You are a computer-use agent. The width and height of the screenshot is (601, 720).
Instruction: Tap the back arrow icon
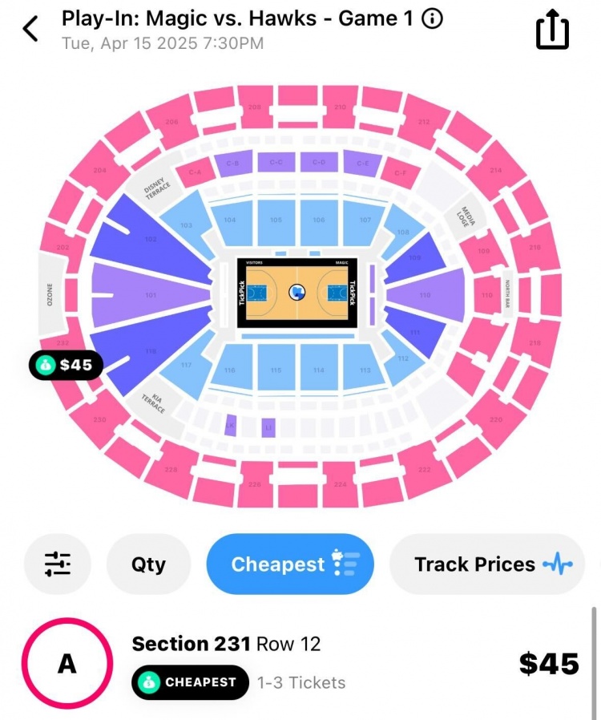pyautogui.click(x=30, y=29)
